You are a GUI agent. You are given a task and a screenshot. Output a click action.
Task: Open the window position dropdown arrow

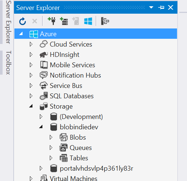(x=151, y=7)
